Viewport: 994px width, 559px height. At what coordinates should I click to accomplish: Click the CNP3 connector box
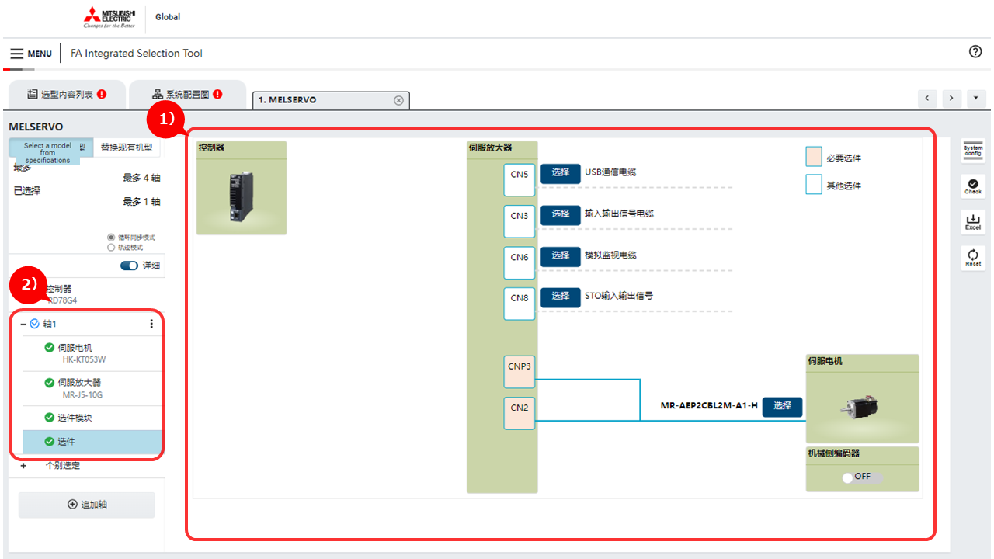tap(520, 372)
